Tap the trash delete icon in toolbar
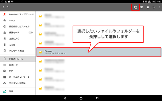162x101 pixels. (148, 7)
